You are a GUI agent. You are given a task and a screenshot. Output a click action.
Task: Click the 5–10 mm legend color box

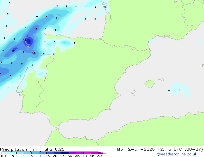click(35, 153)
